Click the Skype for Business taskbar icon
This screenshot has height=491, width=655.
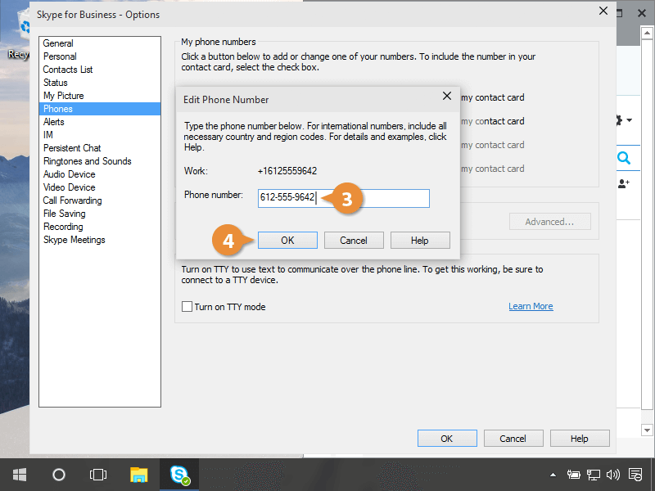pos(179,475)
